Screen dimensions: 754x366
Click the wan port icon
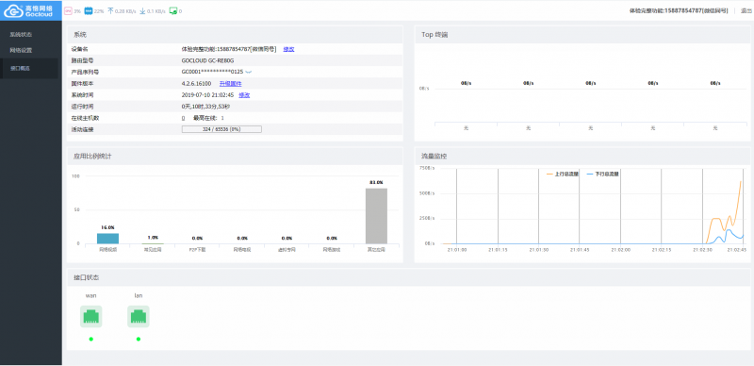click(x=90, y=316)
